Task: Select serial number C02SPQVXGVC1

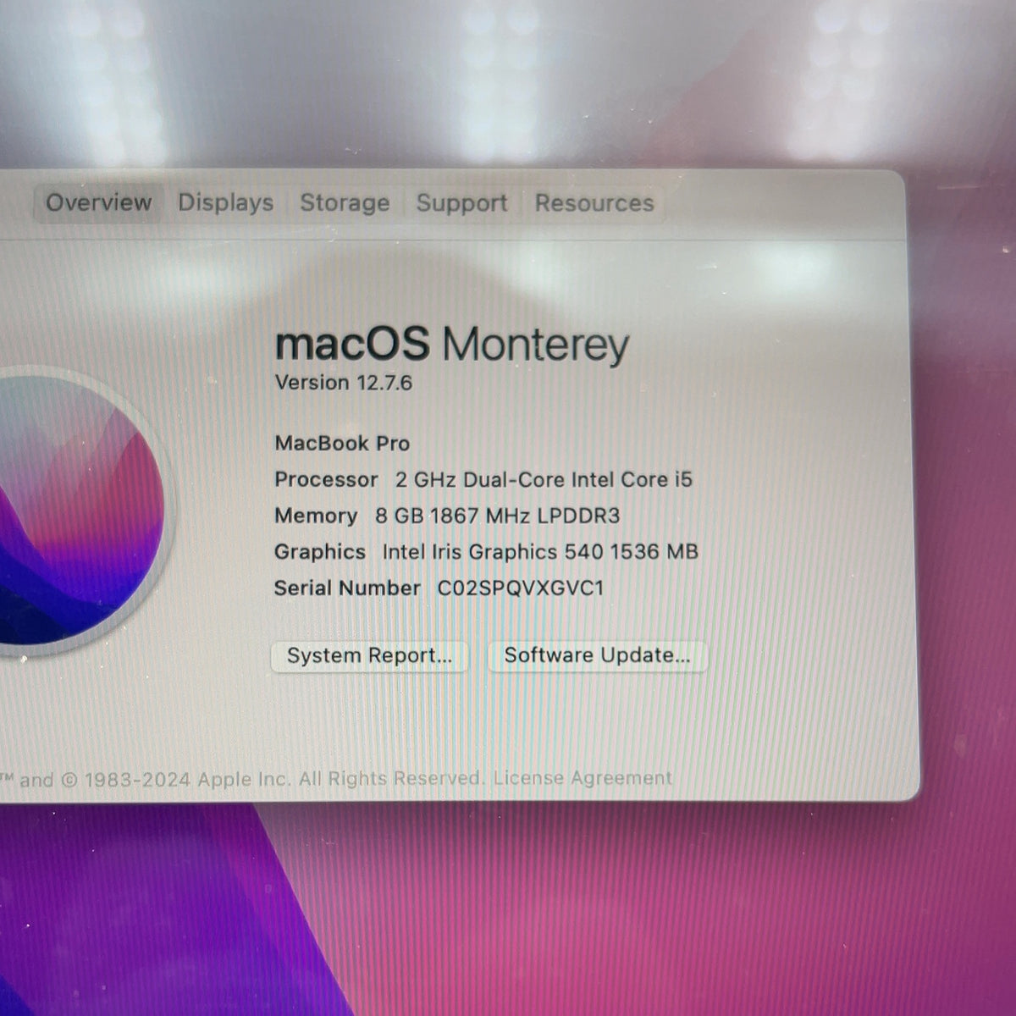Action: (x=521, y=588)
